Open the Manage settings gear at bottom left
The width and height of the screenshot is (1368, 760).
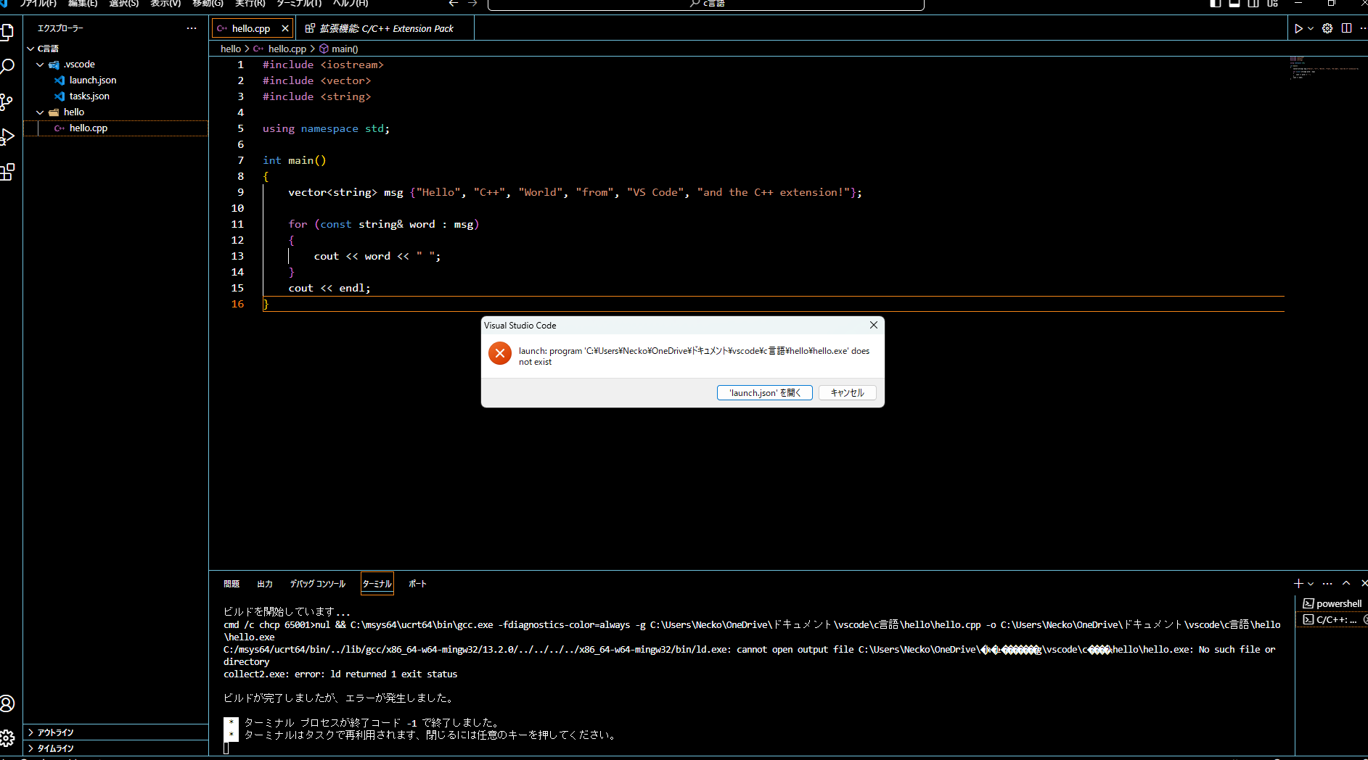tap(9, 738)
